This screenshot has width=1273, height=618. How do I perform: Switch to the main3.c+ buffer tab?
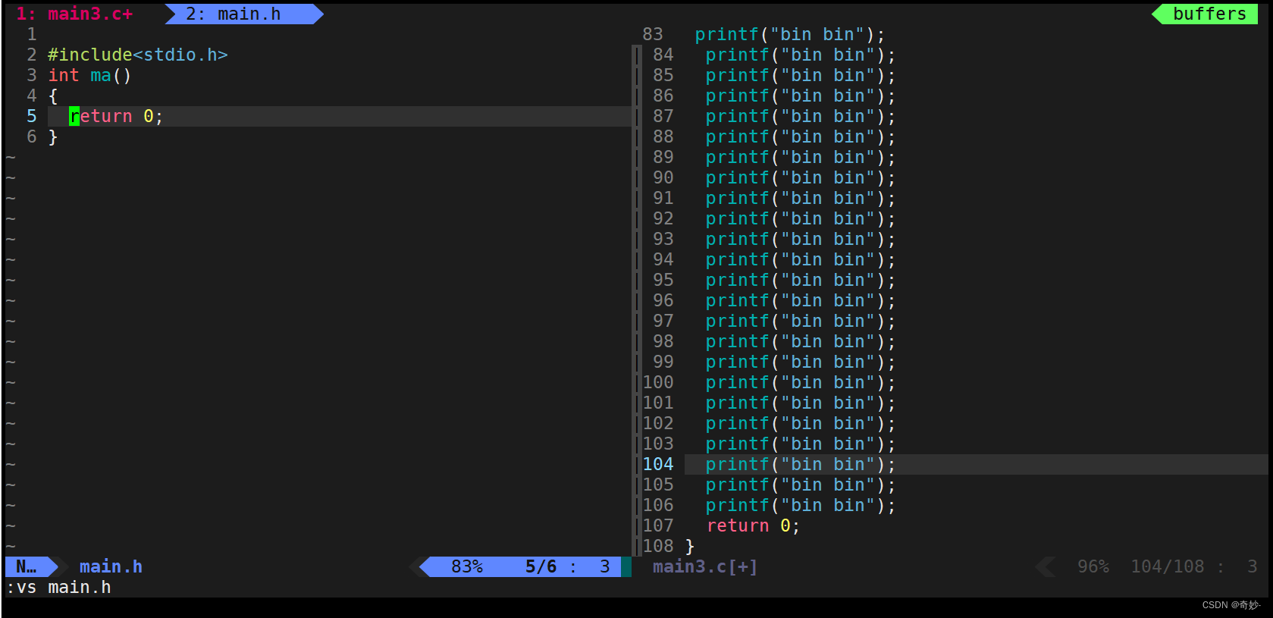(x=74, y=14)
